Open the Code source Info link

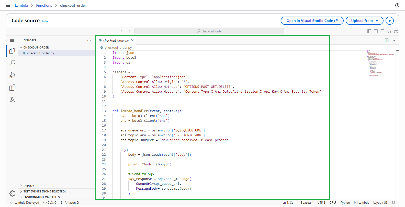tap(45, 21)
